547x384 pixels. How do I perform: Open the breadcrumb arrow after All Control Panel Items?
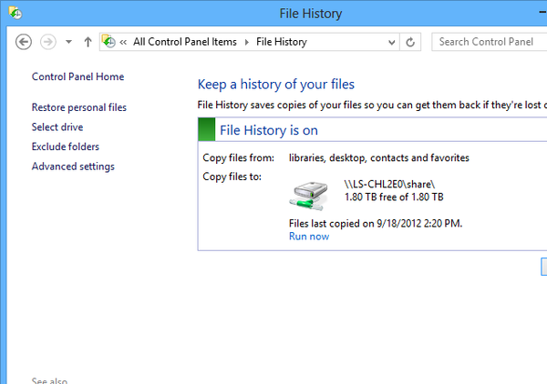[247, 42]
